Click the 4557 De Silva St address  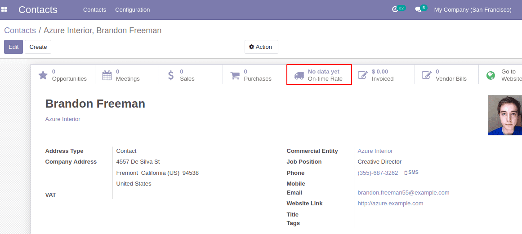tap(138, 162)
